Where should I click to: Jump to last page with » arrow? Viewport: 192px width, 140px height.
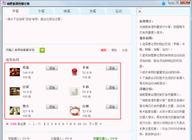click(x=101, y=124)
